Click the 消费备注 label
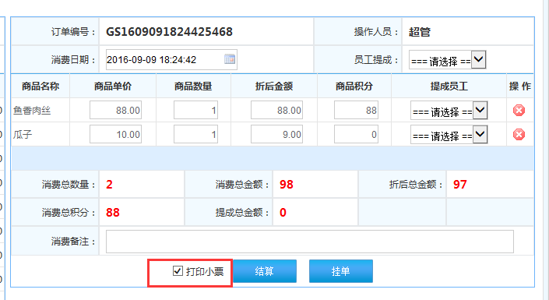Screen dimensions: 549x300 click(73, 242)
